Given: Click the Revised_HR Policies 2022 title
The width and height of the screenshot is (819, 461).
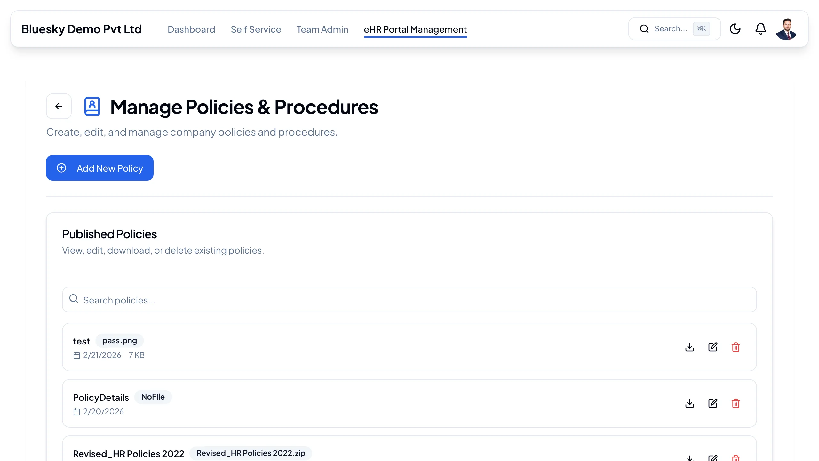Looking at the screenshot, I should (x=129, y=454).
